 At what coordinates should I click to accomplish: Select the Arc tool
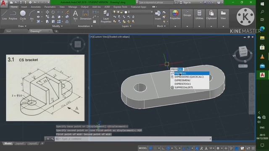click(x=32, y=15)
